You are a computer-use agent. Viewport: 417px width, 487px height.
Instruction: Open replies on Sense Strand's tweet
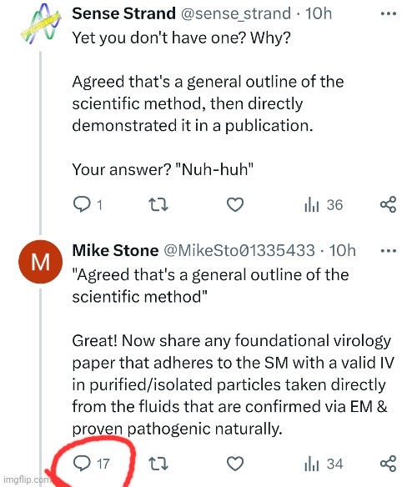88,205
